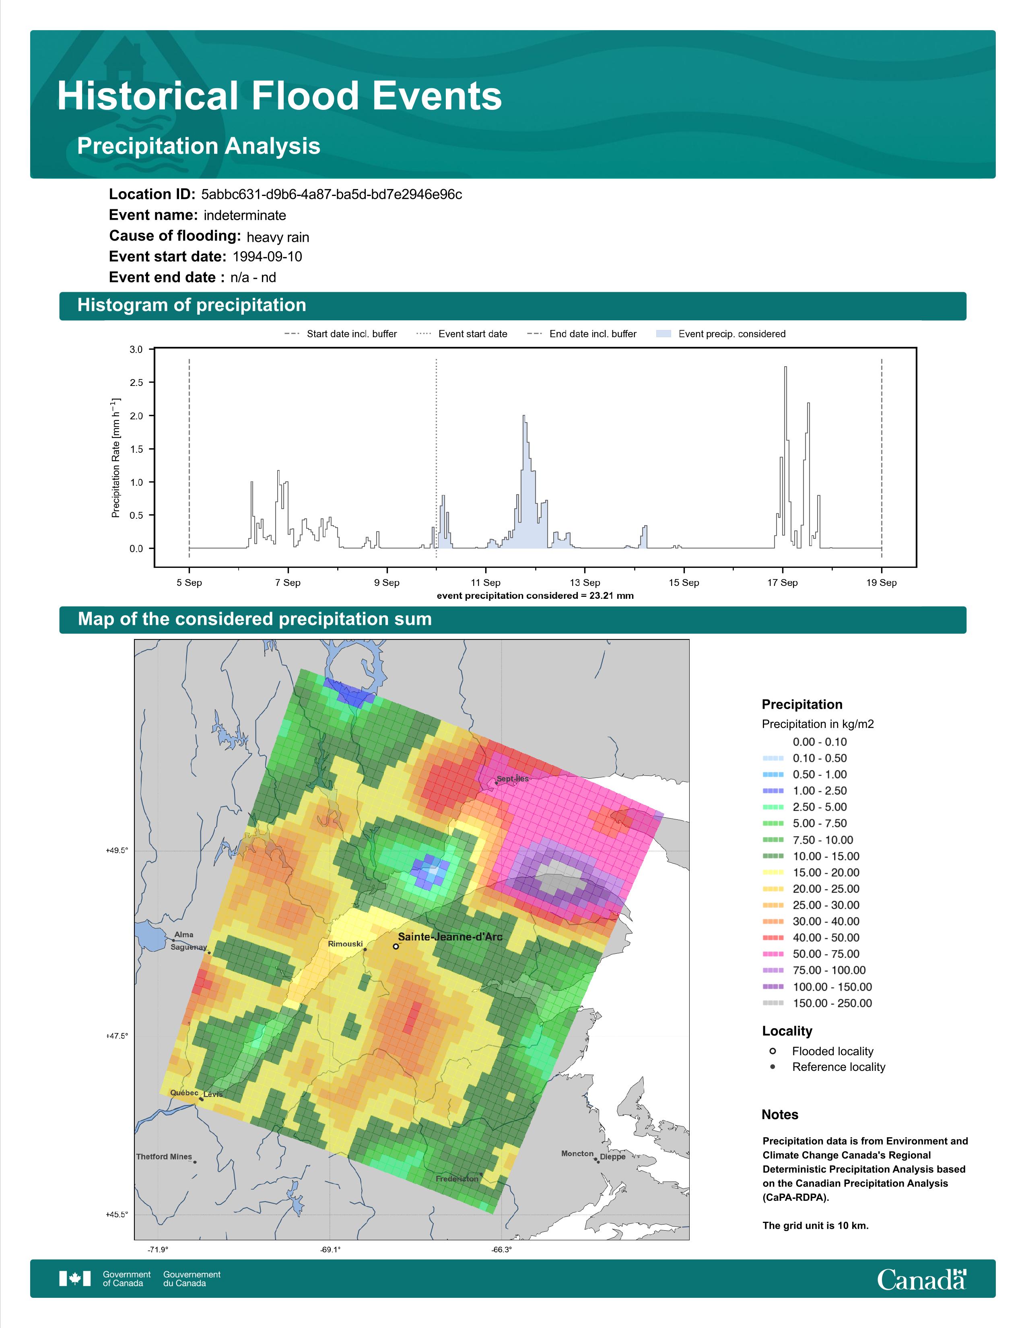Click the Canadian flag icon in footer
The width and height of the screenshot is (1026, 1328).
pos(75,1279)
